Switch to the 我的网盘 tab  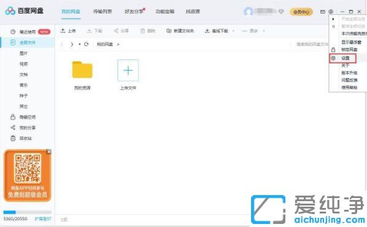(x=71, y=11)
